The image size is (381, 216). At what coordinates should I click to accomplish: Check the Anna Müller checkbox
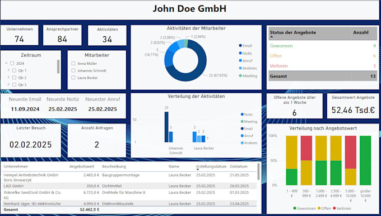point(73,64)
